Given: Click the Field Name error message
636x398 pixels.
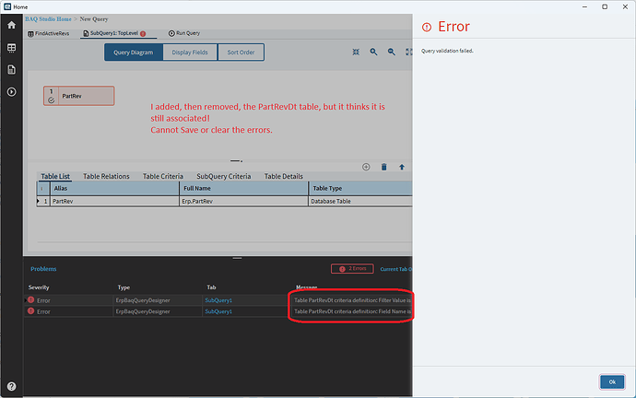Looking at the screenshot, I should pyautogui.click(x=352, y=311).
